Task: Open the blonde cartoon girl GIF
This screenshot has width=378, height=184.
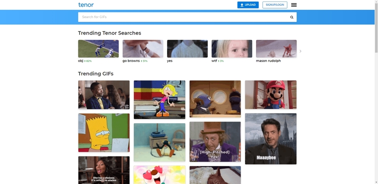Action: point(159,99)
